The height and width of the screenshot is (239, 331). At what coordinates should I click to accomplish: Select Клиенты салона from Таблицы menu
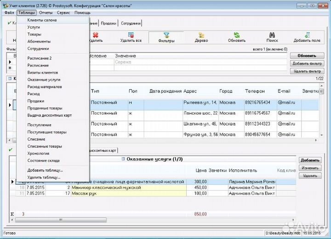[x=42, y=20]
